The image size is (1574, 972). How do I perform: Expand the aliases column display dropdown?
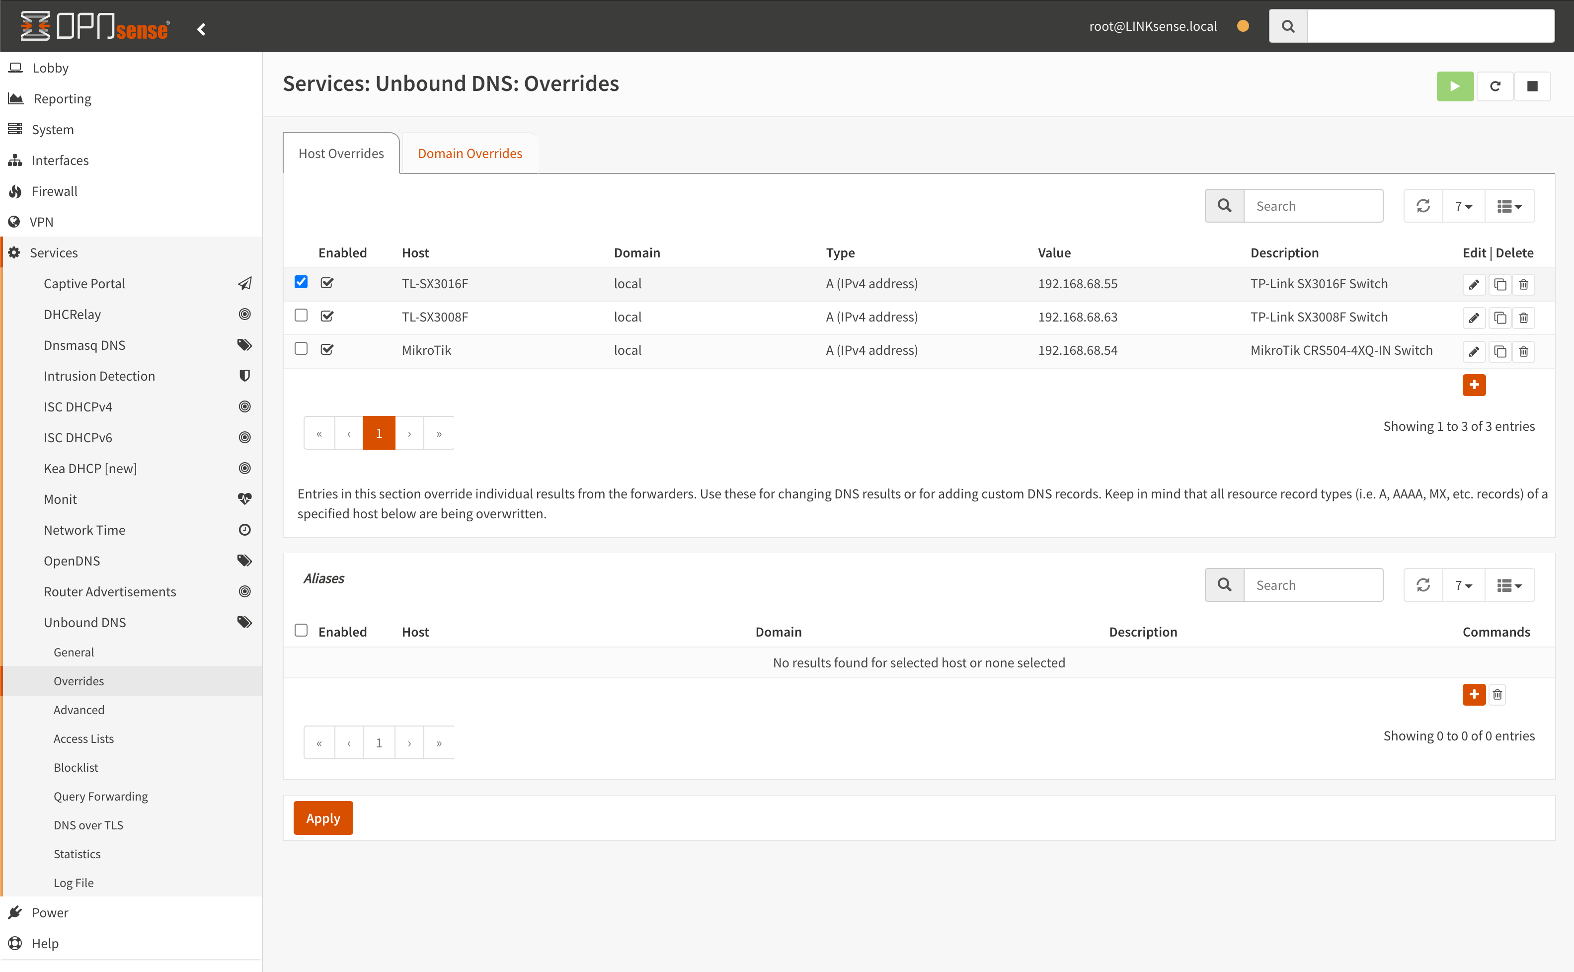coord(1511,584)
